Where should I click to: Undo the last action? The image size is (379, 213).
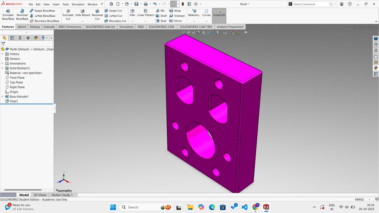[x=155, y=4]
